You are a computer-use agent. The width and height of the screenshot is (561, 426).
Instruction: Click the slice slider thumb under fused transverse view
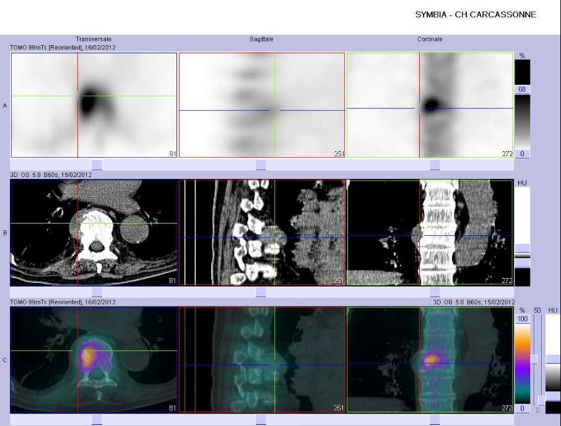click(97, 420)
